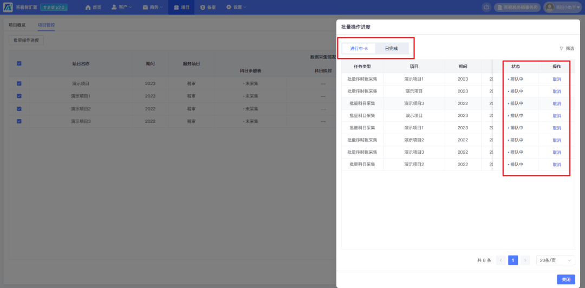
Task: Click the 税审 cell in 演示项目1 background row
Action: (191, 96)
